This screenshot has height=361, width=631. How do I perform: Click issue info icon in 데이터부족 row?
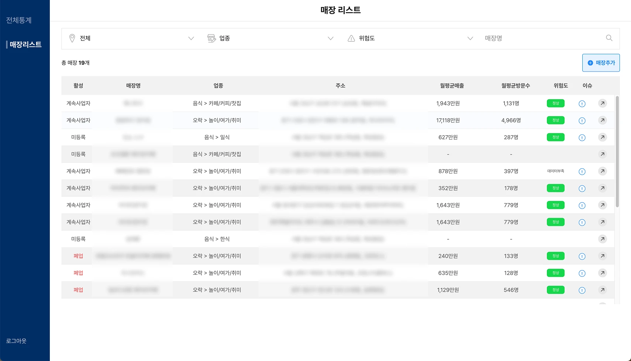pos(582,171)
